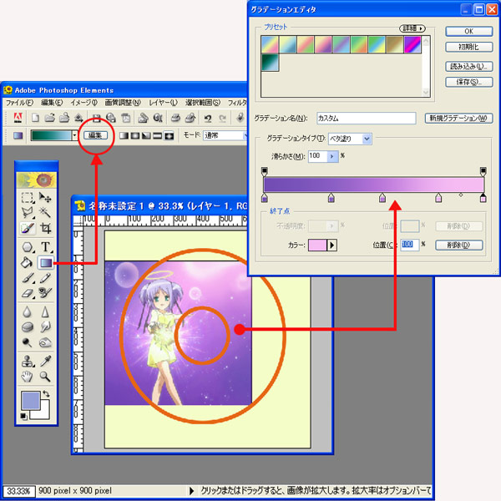501x501 pixels.
Task: Select the Paint Bucket tool
Action: (x=27, y=262)
